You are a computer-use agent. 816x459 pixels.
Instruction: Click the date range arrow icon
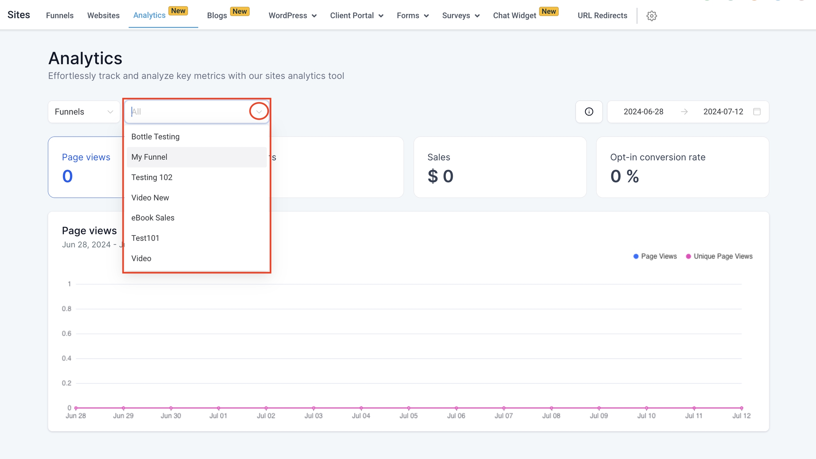pyautogui.click(x=684, y=112)
